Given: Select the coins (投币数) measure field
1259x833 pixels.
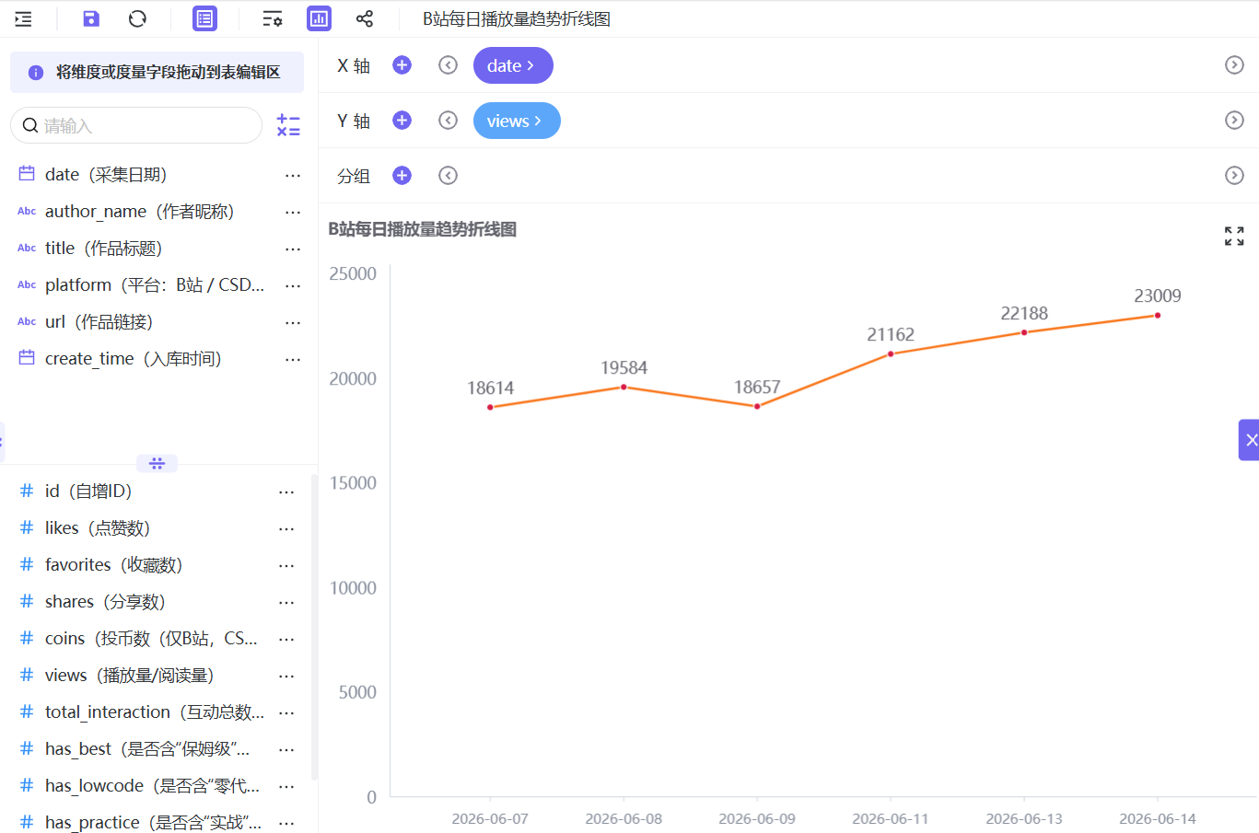Looking at the screenshot, I should click(151, 639).
